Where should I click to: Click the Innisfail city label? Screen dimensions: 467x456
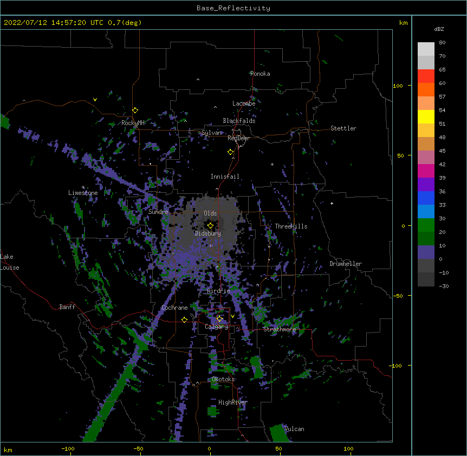point(225,177)
